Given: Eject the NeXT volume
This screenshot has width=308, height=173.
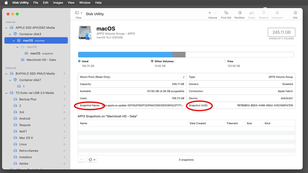Looking at the screenshot, I should point(64,131).
